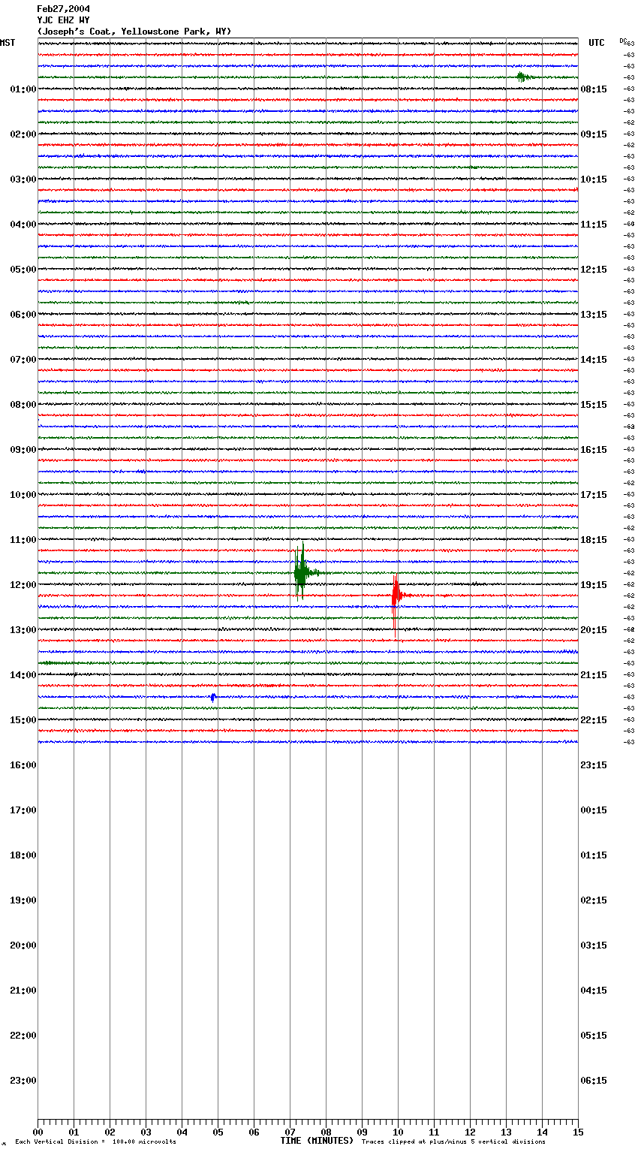
Task: Select the 03:00 MST time label
Action: (x=23, y=179)
